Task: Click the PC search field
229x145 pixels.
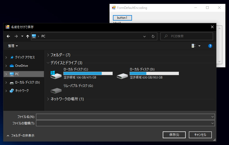Action: point(187,36)
